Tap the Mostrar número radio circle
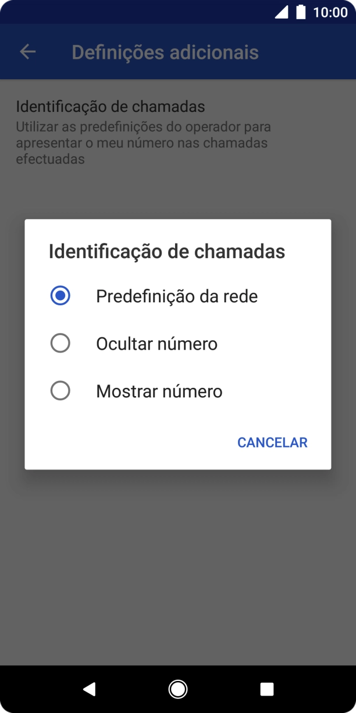The width and height of the screenshot is (356, 713). coord(60,391)
